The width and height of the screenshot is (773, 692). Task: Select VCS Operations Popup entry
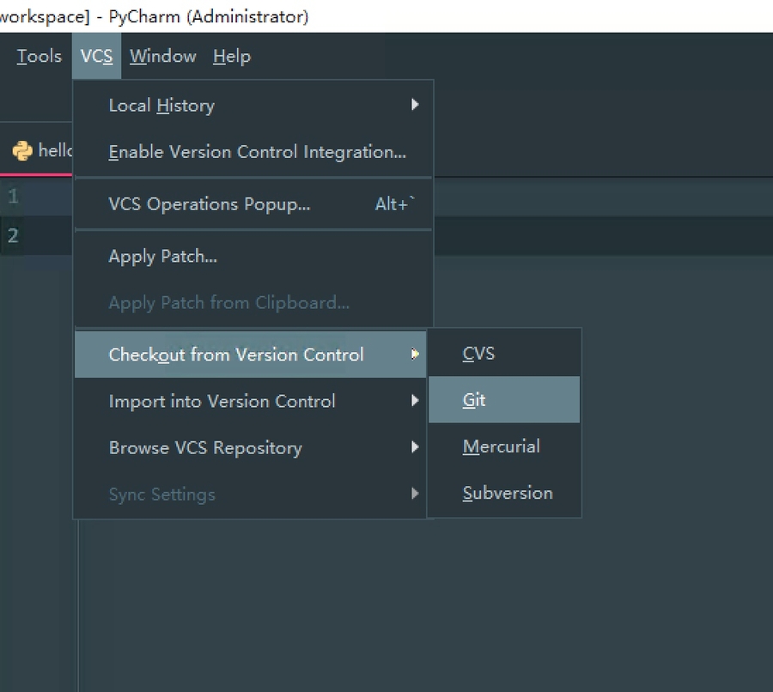[x=210, y=204]
